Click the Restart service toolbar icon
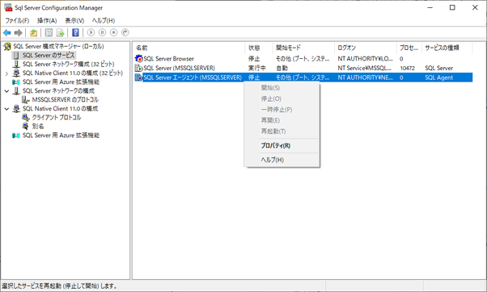 pyautogui.click(x=125, y=32)
